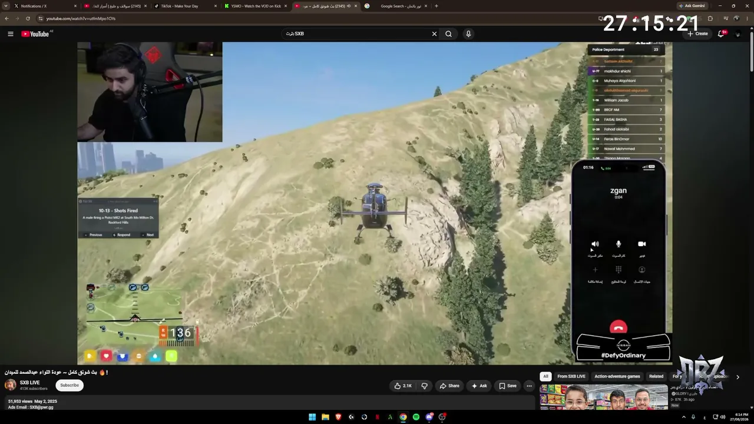Select the Action-adventure games chip
The width and height of the screenshot is (754, 424).
[x=617, y=376]
